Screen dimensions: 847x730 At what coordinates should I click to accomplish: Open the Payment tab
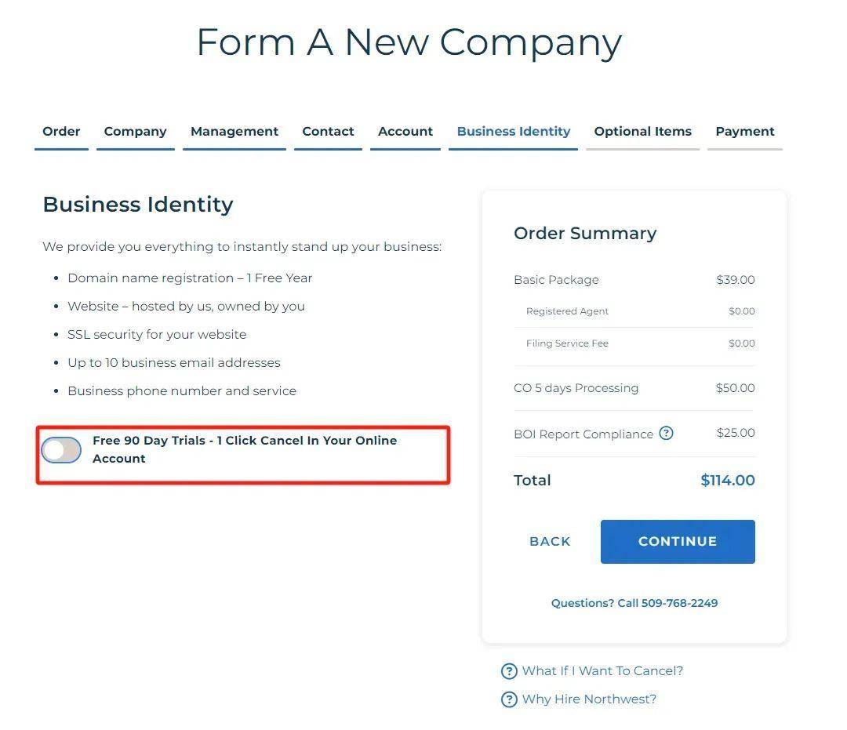click(745, 131)
